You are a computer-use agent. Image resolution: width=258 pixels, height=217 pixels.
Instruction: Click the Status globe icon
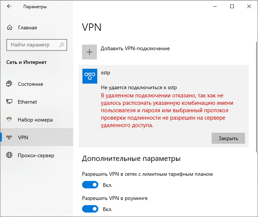click(10, 84)
